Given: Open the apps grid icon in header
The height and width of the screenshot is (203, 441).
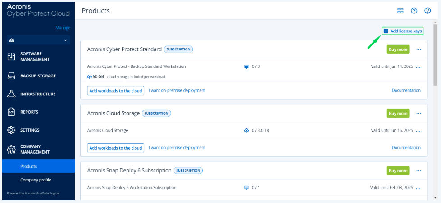Looking at the screenshot, I should click(400, 11).
